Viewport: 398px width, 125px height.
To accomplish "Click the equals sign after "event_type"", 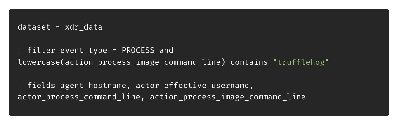I will pos(114,51).
